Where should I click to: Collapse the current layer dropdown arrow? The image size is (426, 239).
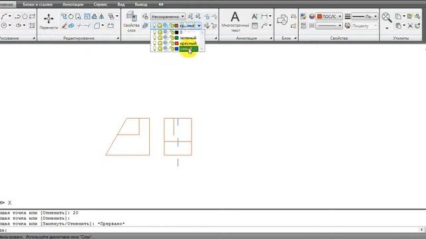point(199,26)
